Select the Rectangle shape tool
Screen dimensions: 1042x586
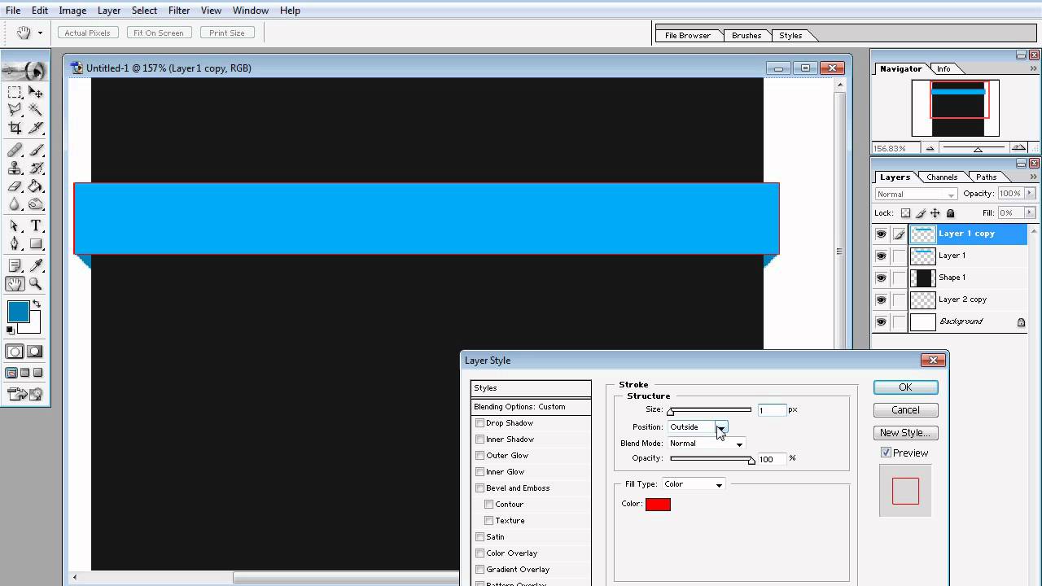coord(36,243)
